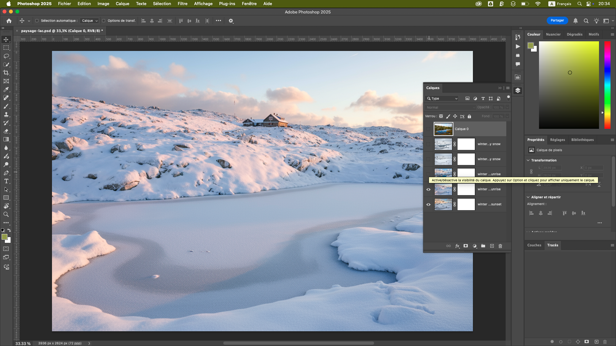
Task: Collapse the Transformation section
Action: [528, 160]
